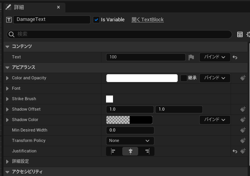Viewport: 250px width, 176px height.
Task: Reset the Text value to default
Action: click(x=235, y=57)
